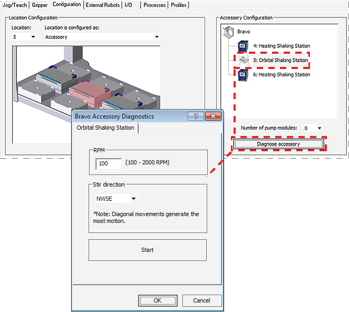Close the Bravo Accessory Diagnostics dialog
This screenshot has height=312, width=349.
pos(212,116)
